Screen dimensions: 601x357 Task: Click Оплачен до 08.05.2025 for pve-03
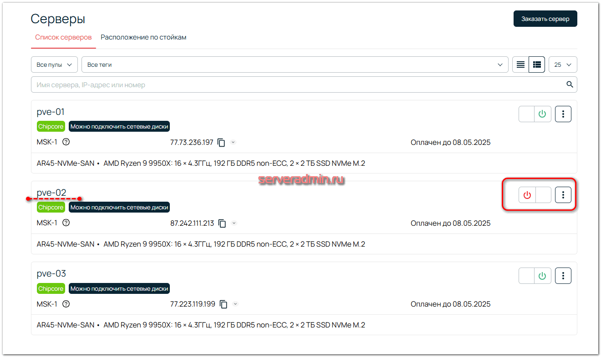point(451,304)
